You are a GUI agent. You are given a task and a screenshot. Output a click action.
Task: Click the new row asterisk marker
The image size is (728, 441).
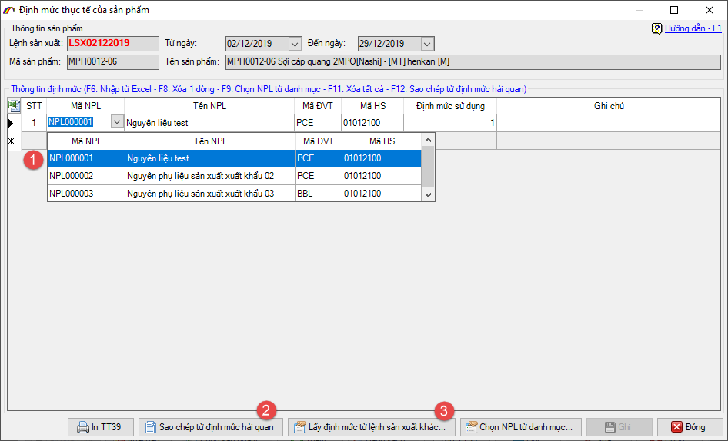[11, 141]
